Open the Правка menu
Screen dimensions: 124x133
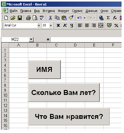tap(26, 11)
